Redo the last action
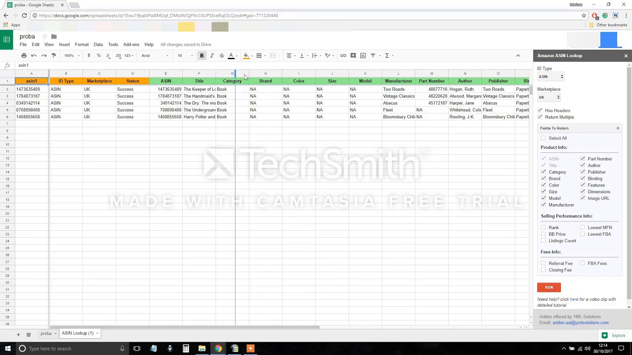Viewport: 632px width, 355px height. tap(44, 56)
